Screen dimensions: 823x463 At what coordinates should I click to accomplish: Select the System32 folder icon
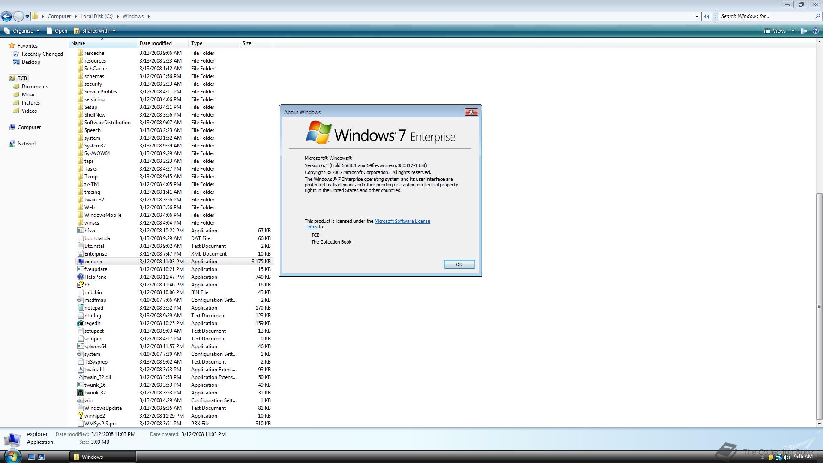(x=80, y=146)
